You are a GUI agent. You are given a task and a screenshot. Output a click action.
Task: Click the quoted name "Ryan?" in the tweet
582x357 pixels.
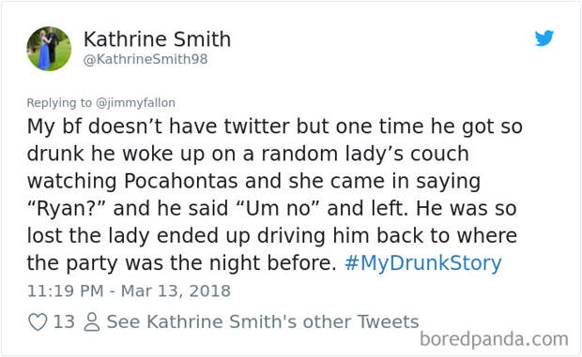pos(67,209)
